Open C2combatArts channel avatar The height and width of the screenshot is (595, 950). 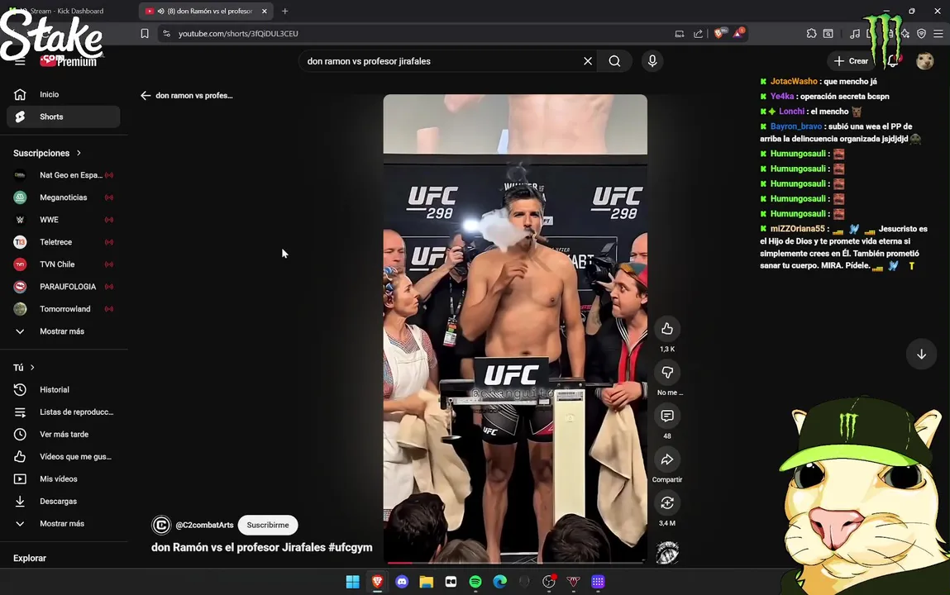coord(161,525)
